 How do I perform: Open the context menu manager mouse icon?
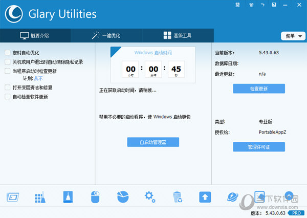coord(95,197)
